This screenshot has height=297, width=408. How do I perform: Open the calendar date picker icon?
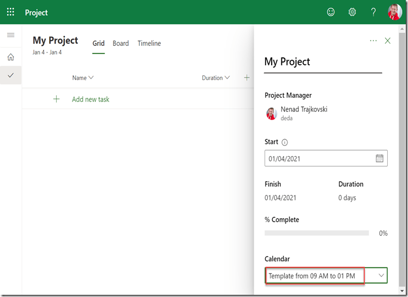click(x=380, y=158)
